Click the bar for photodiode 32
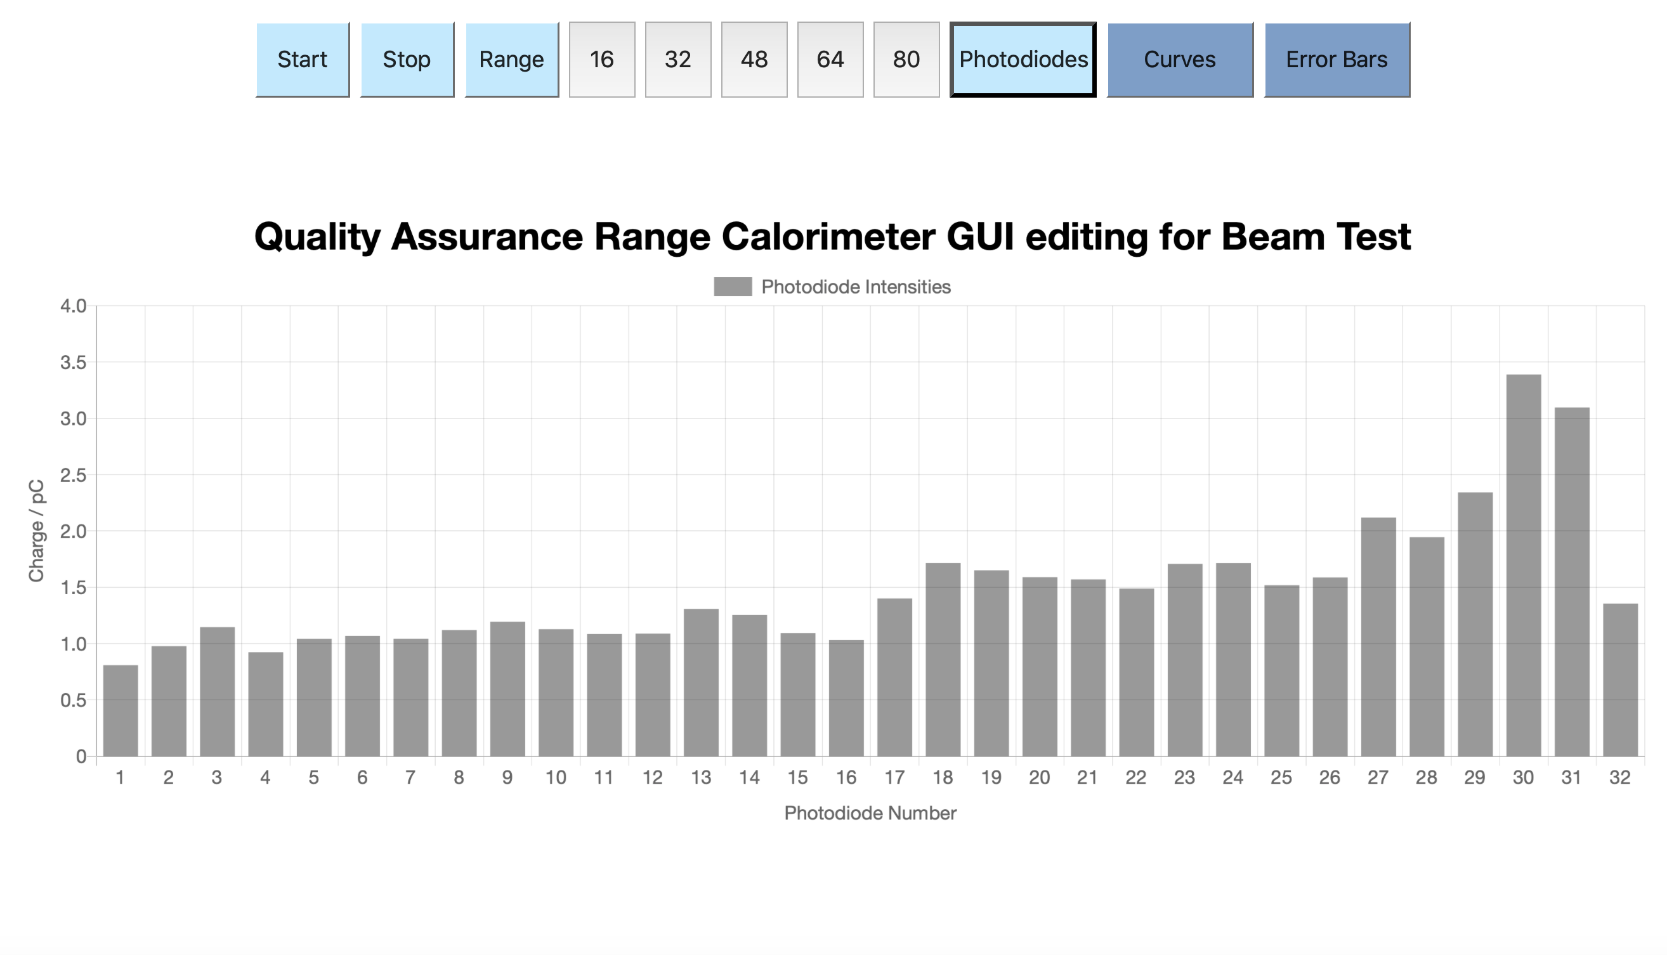Screen dimensions: 1667x955 coord(1620,680)
